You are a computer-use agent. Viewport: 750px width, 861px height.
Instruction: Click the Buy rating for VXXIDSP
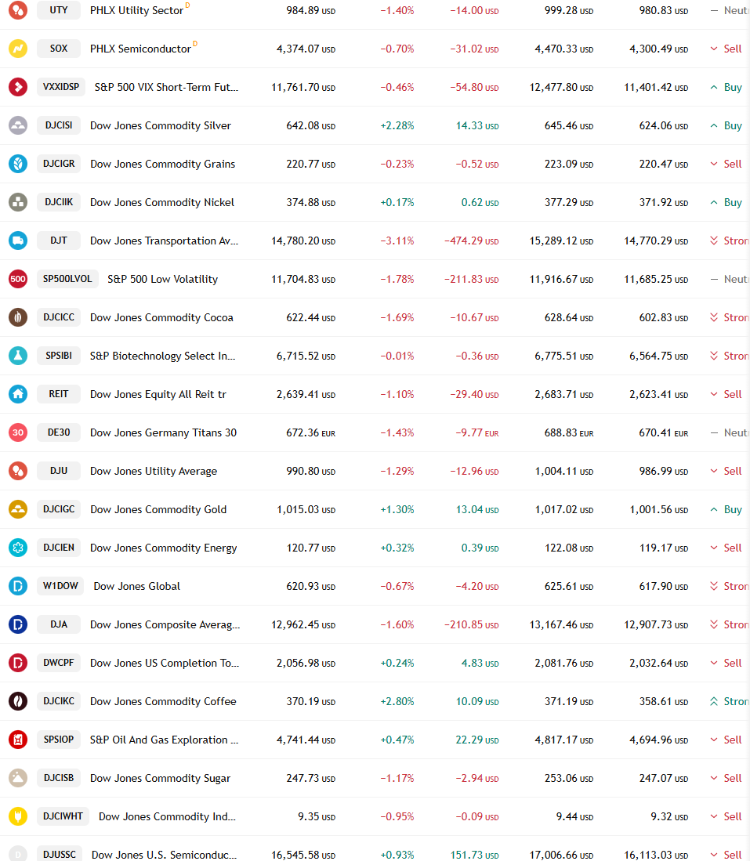(726, 87)
